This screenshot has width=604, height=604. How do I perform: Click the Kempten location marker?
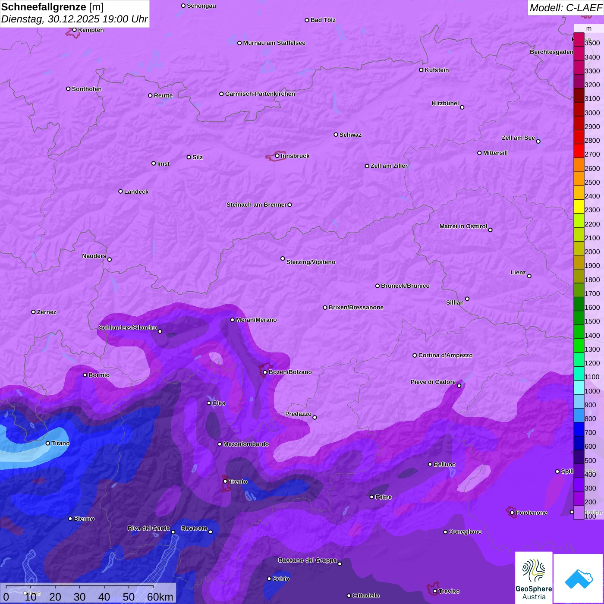(74, 30)
